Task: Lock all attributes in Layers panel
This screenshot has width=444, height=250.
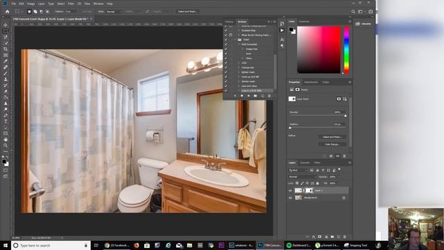Action: [x=318, y=183]
